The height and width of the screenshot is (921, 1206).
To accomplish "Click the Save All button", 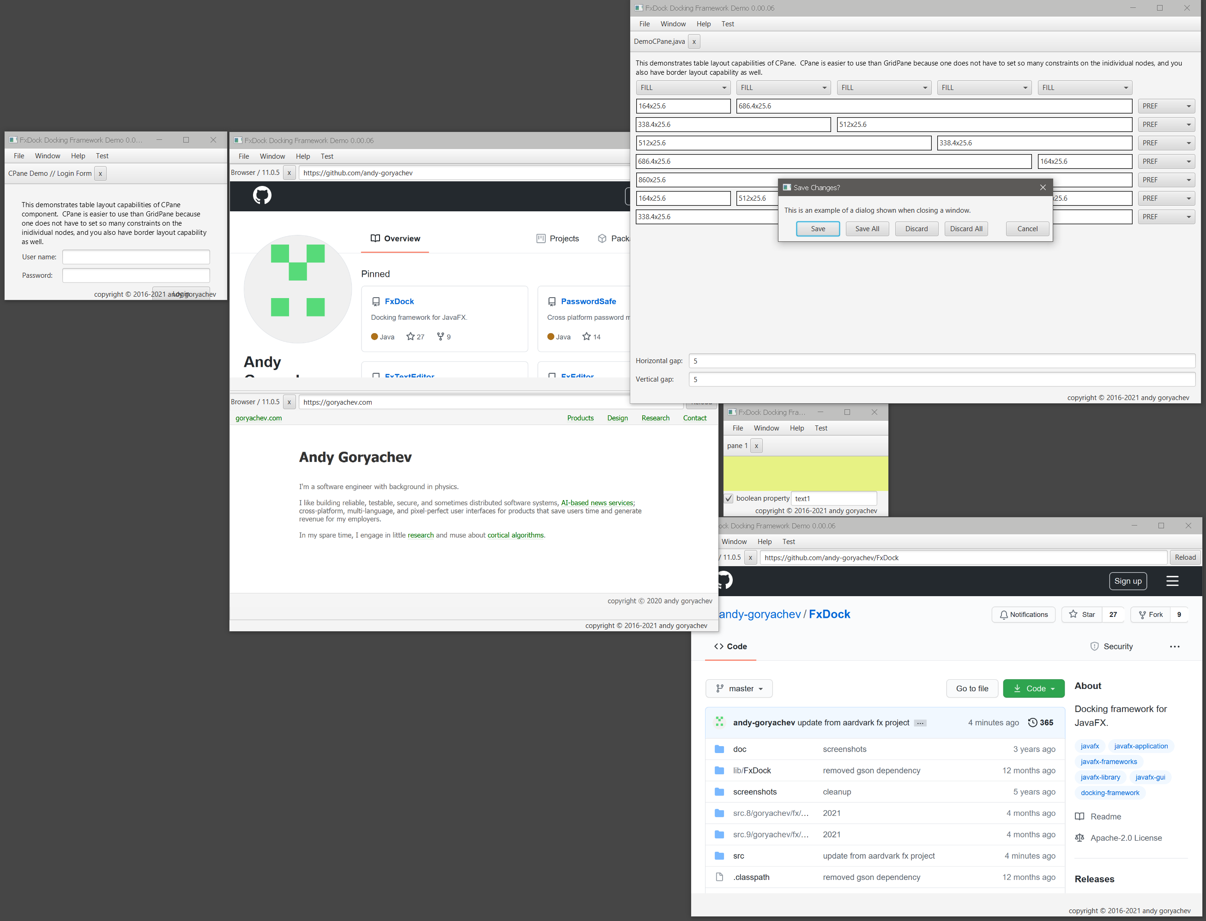I will point(867,228).
